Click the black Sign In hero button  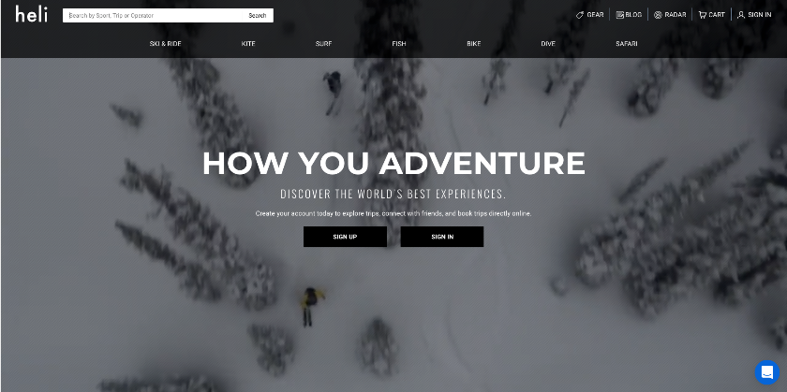pos(442,237)
